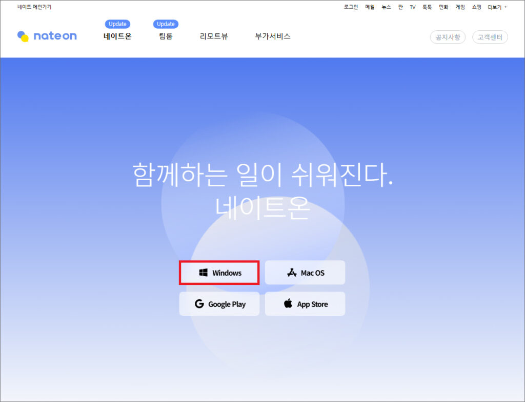The image size is (525, 402).
Task: Open the 뉴스 link
Action: [386, 7]
